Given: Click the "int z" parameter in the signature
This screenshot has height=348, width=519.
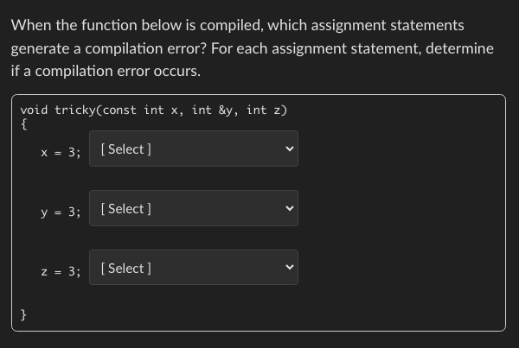Looking at the screenshot, I should tap(264, 110).
